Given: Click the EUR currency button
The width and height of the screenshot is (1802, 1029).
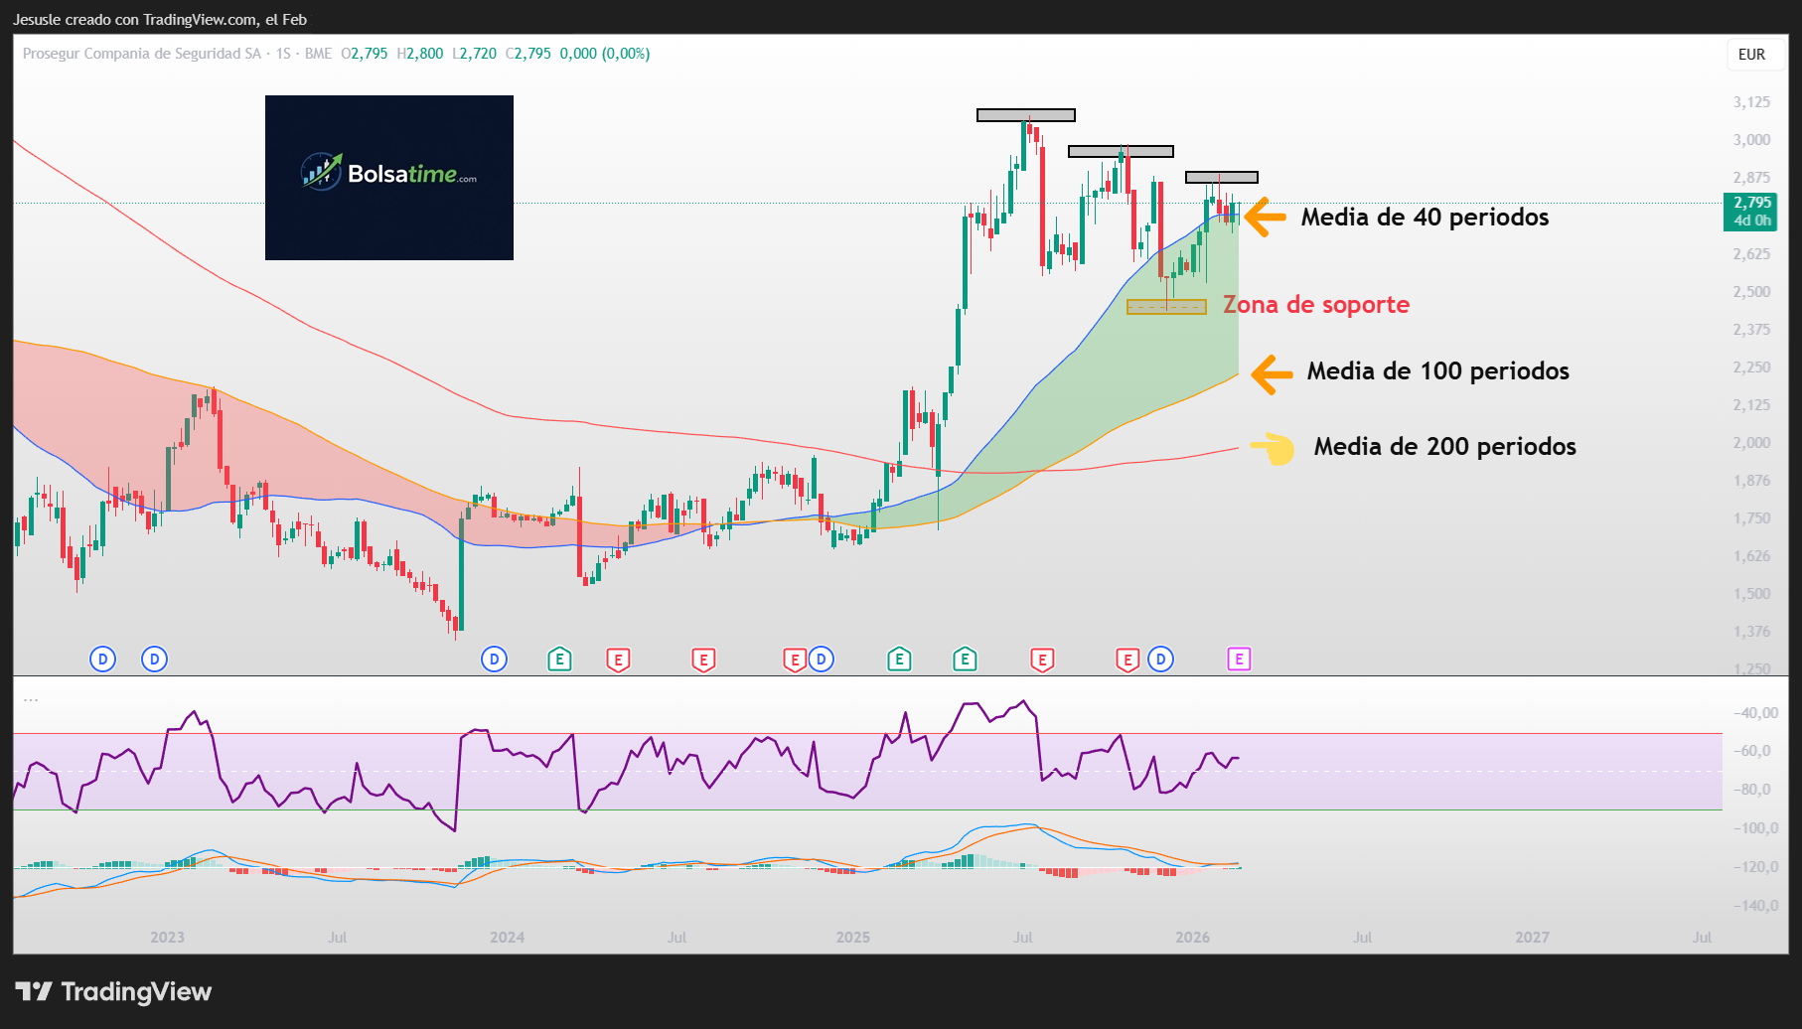Looking at the screenshot, I should [1753, 55].
